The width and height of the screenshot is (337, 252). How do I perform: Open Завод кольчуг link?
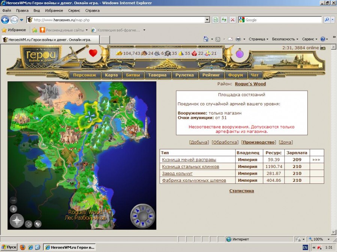point(177,173)
